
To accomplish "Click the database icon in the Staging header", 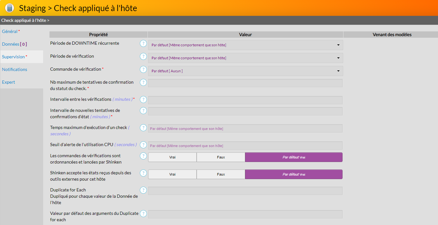I will click(x=10, y=8).
